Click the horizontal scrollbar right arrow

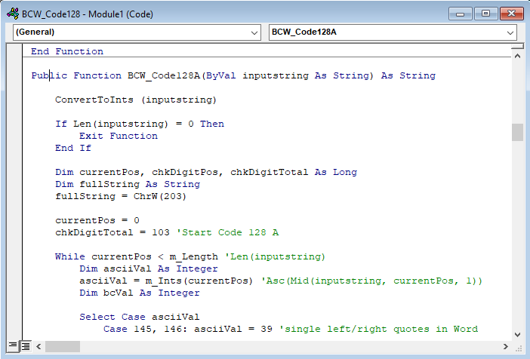pos(506,346)
